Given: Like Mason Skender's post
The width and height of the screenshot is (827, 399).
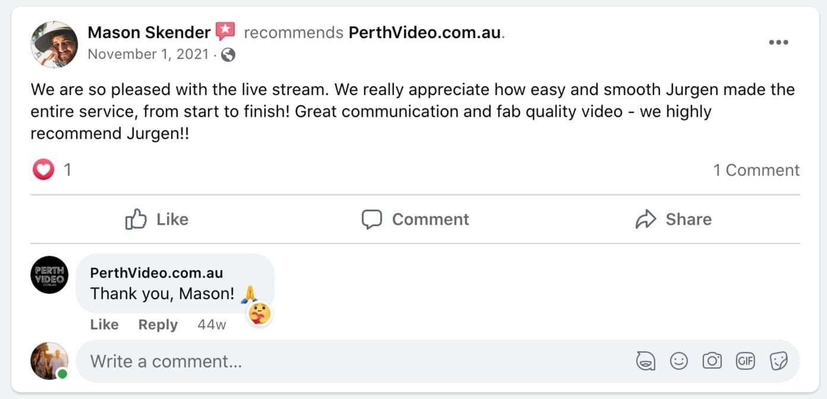Looking at the screenshot, I should point(157,220).
